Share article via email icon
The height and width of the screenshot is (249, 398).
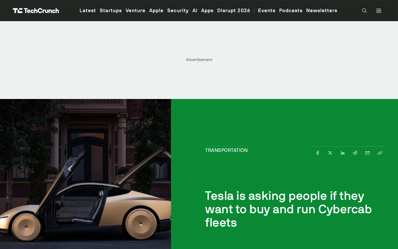click(x=368, y=153)
